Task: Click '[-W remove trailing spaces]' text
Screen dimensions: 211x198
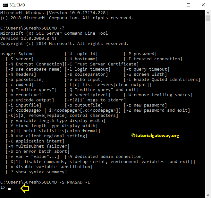Action: (158, 95)
